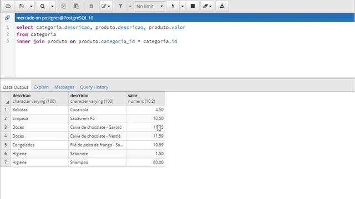
Task: Click the connection status link icon
Action: 7,18
